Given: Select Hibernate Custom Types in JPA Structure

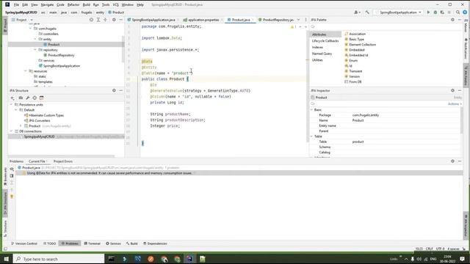Looking at the screenshot, I should (x=44, y=115).
